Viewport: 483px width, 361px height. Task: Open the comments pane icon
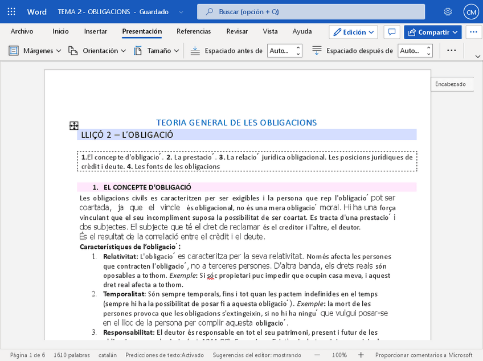(x=391, y=32)
